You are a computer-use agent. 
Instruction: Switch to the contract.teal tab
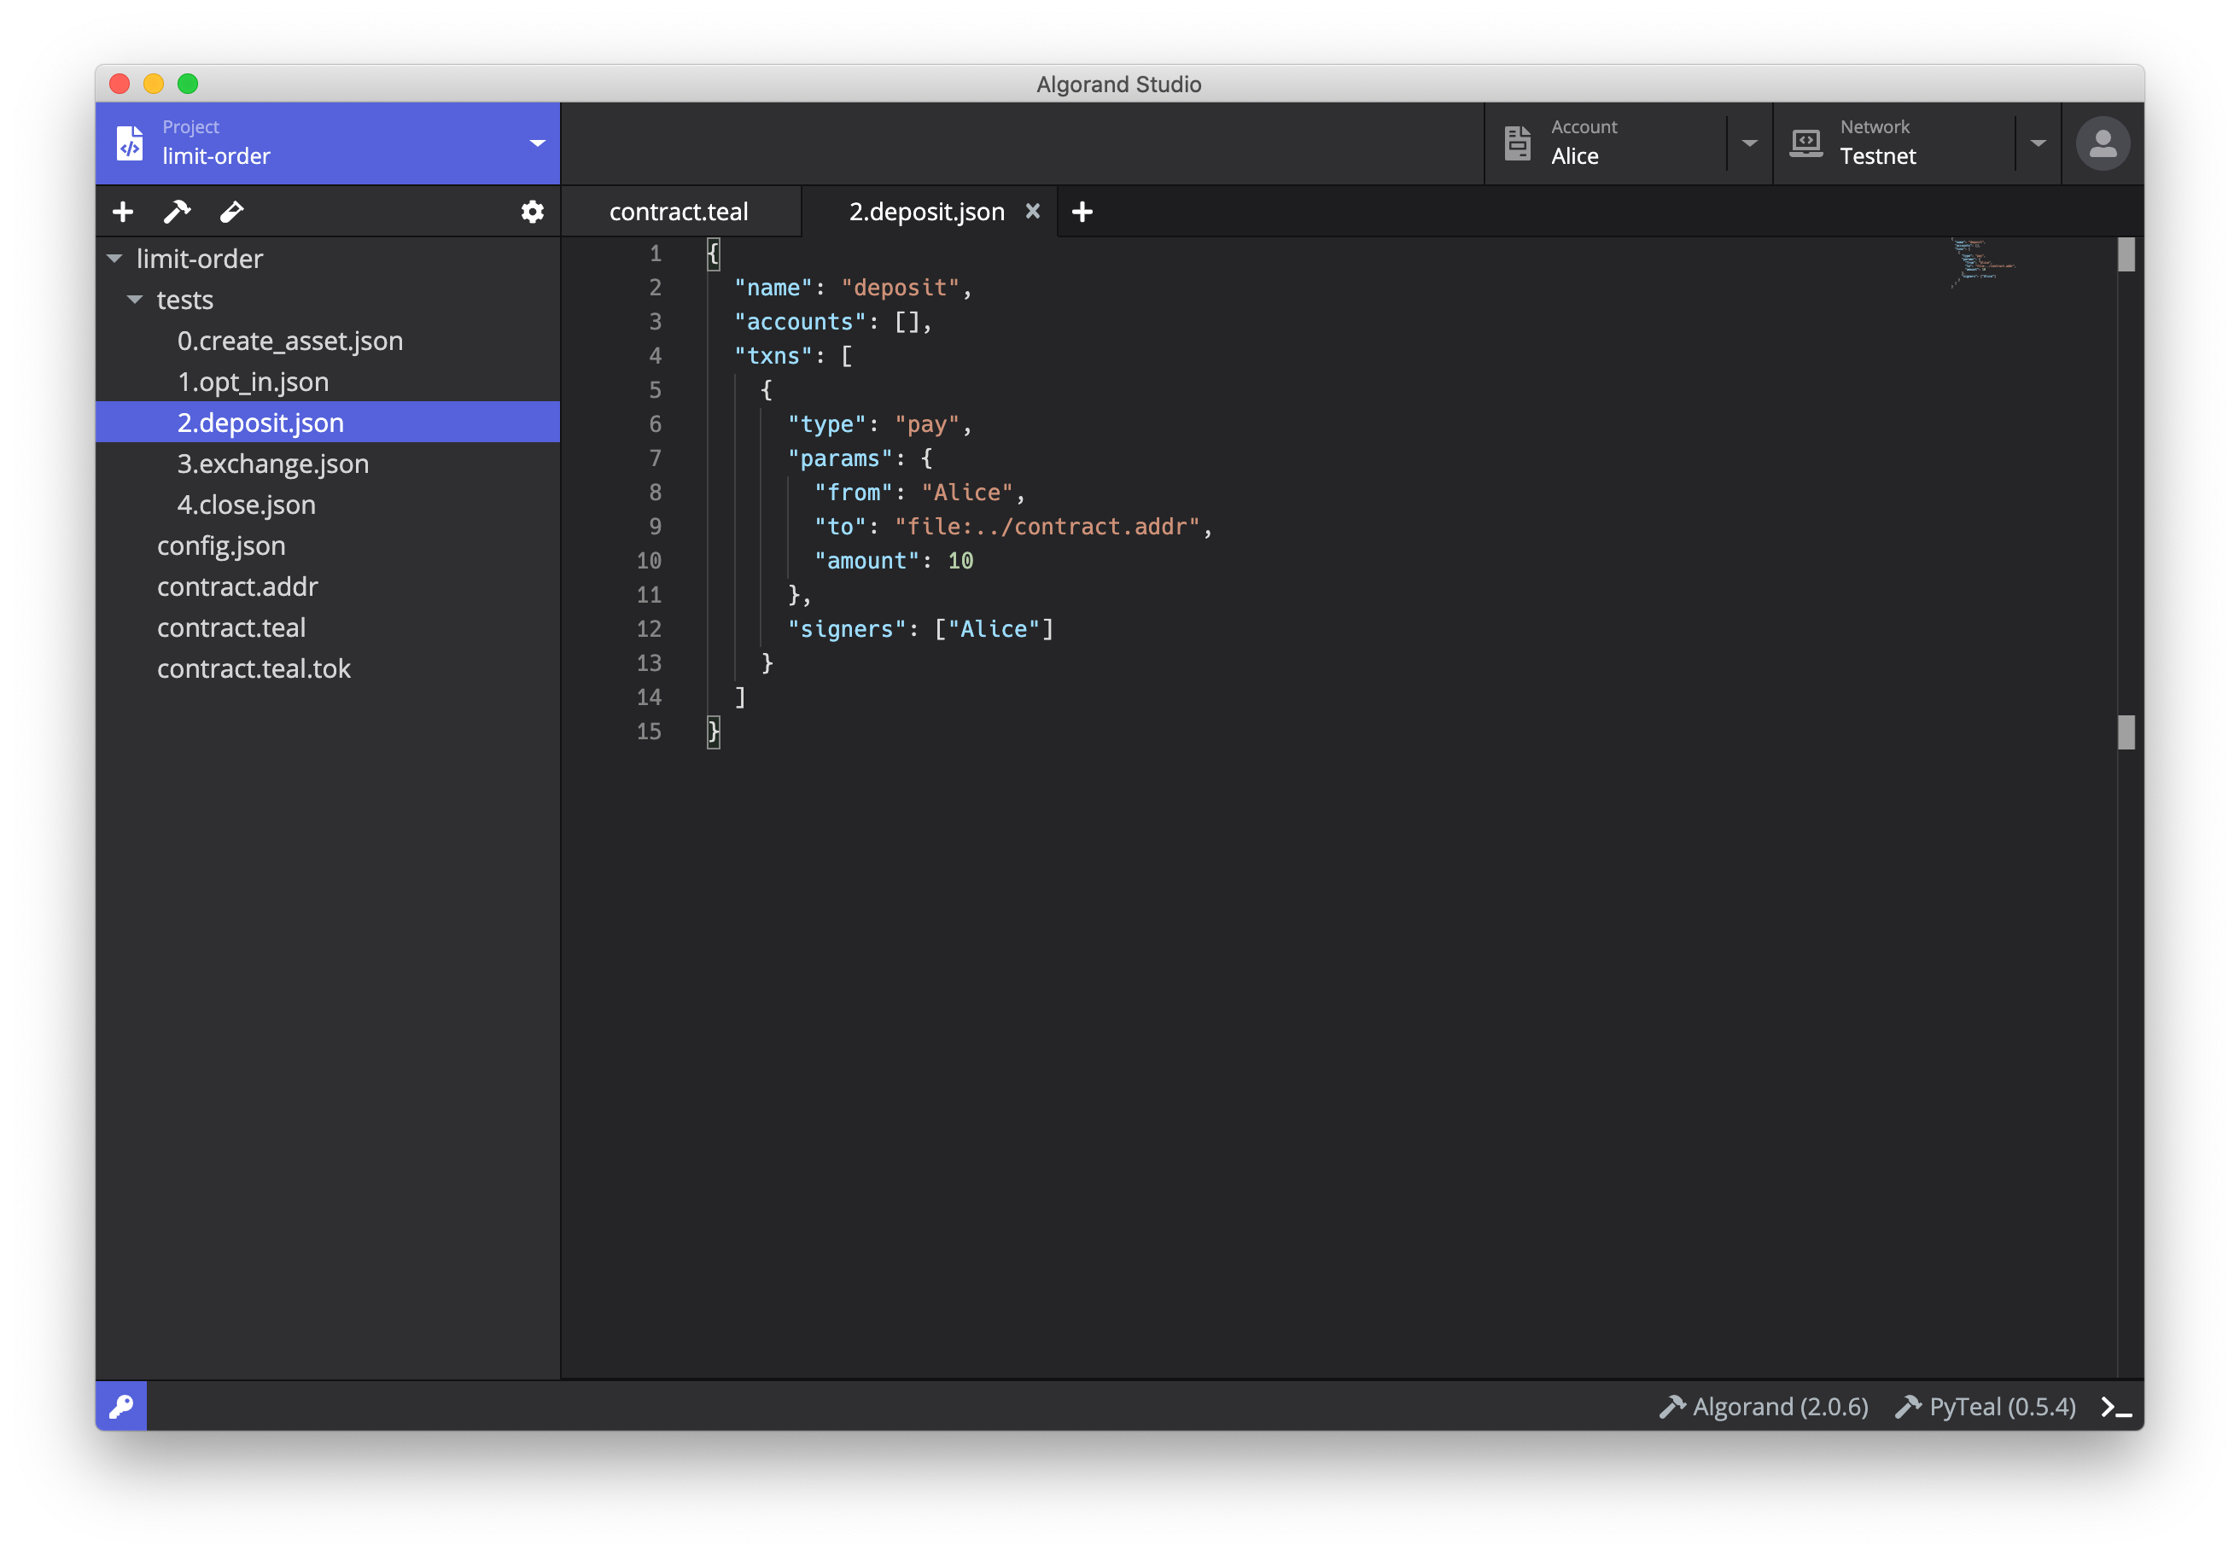point(678,212)
